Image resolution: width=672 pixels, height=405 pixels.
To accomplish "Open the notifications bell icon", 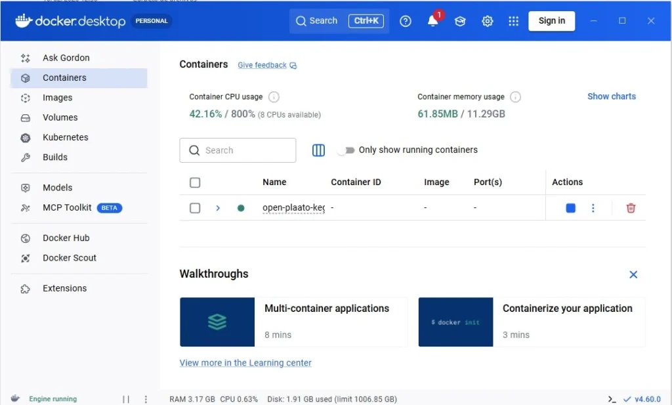I will tap(432, 21).
